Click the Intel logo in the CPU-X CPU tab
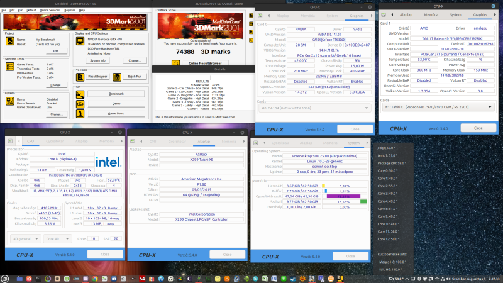The width and height of the screenshot is (503, 283). click(x=108, y=162)
